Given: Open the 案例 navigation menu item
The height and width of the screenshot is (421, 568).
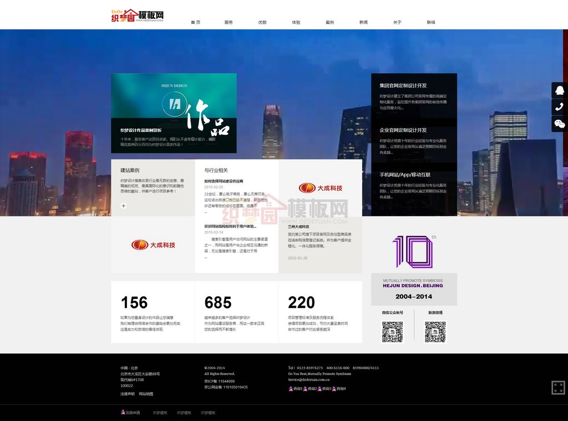Looking at the screenshot, I should pos(329,22).
